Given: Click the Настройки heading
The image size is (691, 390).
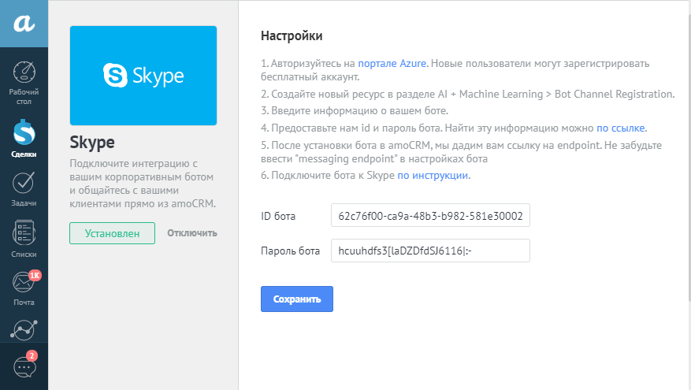Looking at the screenshot, I should tap(292, 35).
